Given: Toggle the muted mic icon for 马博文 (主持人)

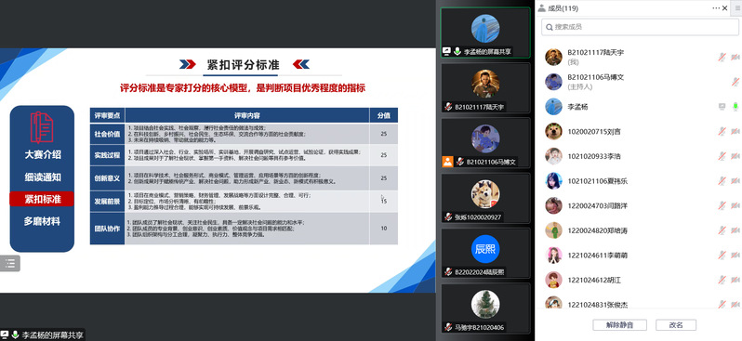Looking at the screenshot, I should pos(735,82).
